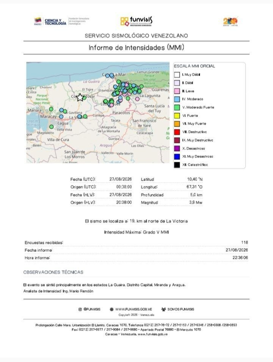
Task: Click the pink marker near La Lagunita
Action: coord(137,99)
